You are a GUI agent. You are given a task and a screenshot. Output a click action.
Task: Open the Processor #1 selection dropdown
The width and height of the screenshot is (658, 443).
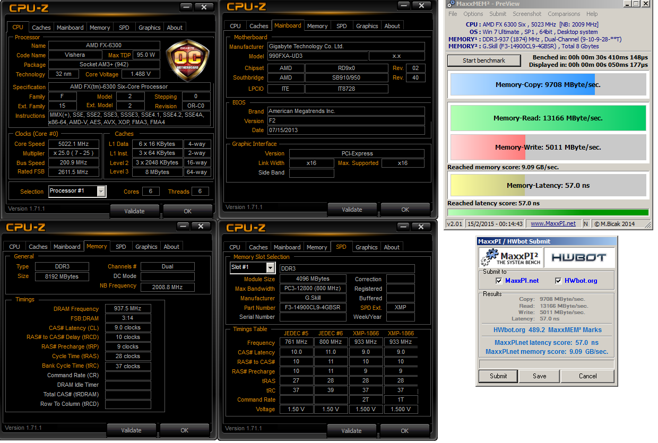pyautogui.click(x=101, y=191)
